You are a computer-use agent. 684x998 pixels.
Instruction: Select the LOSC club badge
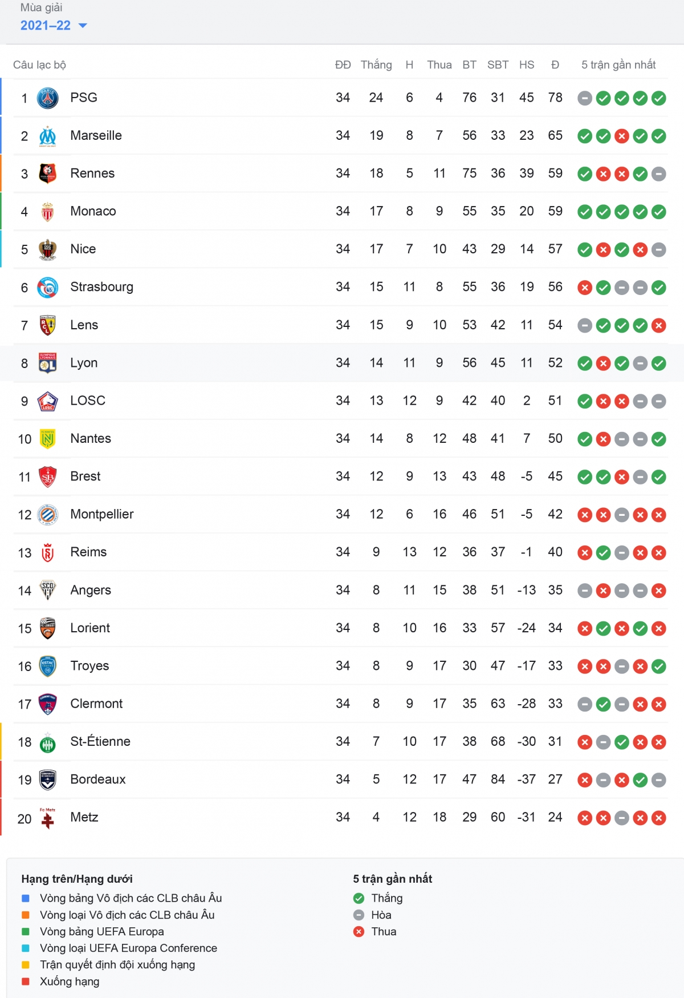pos(48,401)
